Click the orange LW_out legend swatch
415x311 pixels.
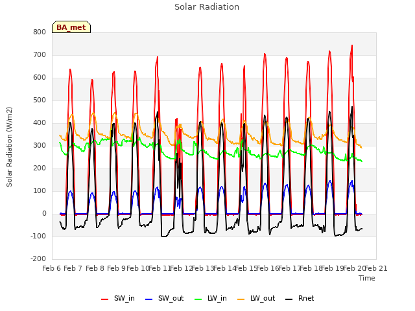click(x=241, y=299)
